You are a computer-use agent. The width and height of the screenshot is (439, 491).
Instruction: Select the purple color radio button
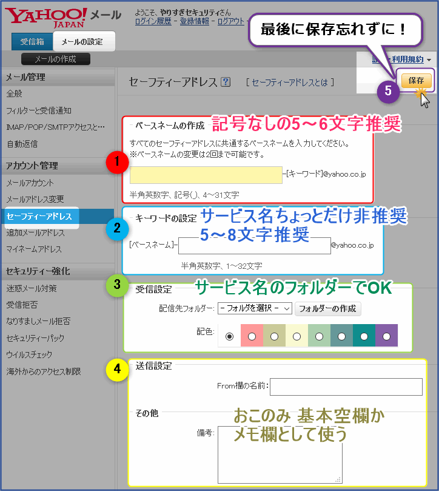(x=386, y=336)
